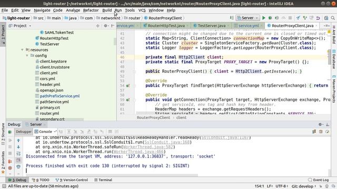The width and height of the screenshot is (337, 189).
Task: Switch to TestServer.java editor tab
Action: click(212, 26)
